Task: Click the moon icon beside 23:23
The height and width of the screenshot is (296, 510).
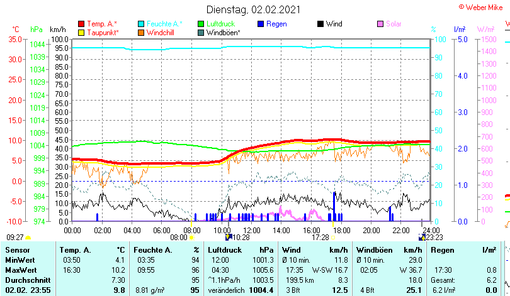Action: [422, 238]
